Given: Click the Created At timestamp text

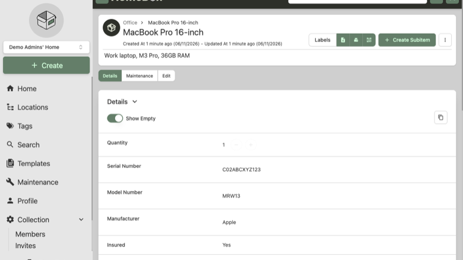Looking at the screenshot, I should [161, 44].
